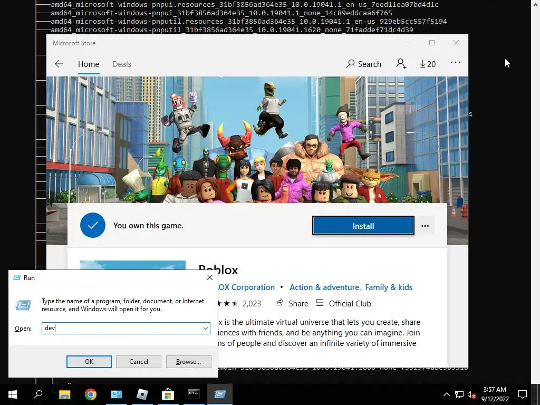Image resolution: width=540 pixels, height=405 pixels.
Task: Click the account sign-in icon
Action: coord(401,64)
